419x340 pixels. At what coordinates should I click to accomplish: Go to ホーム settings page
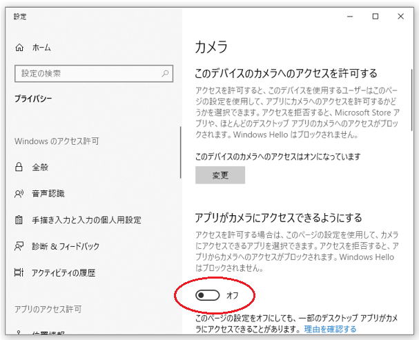point(41,48)
